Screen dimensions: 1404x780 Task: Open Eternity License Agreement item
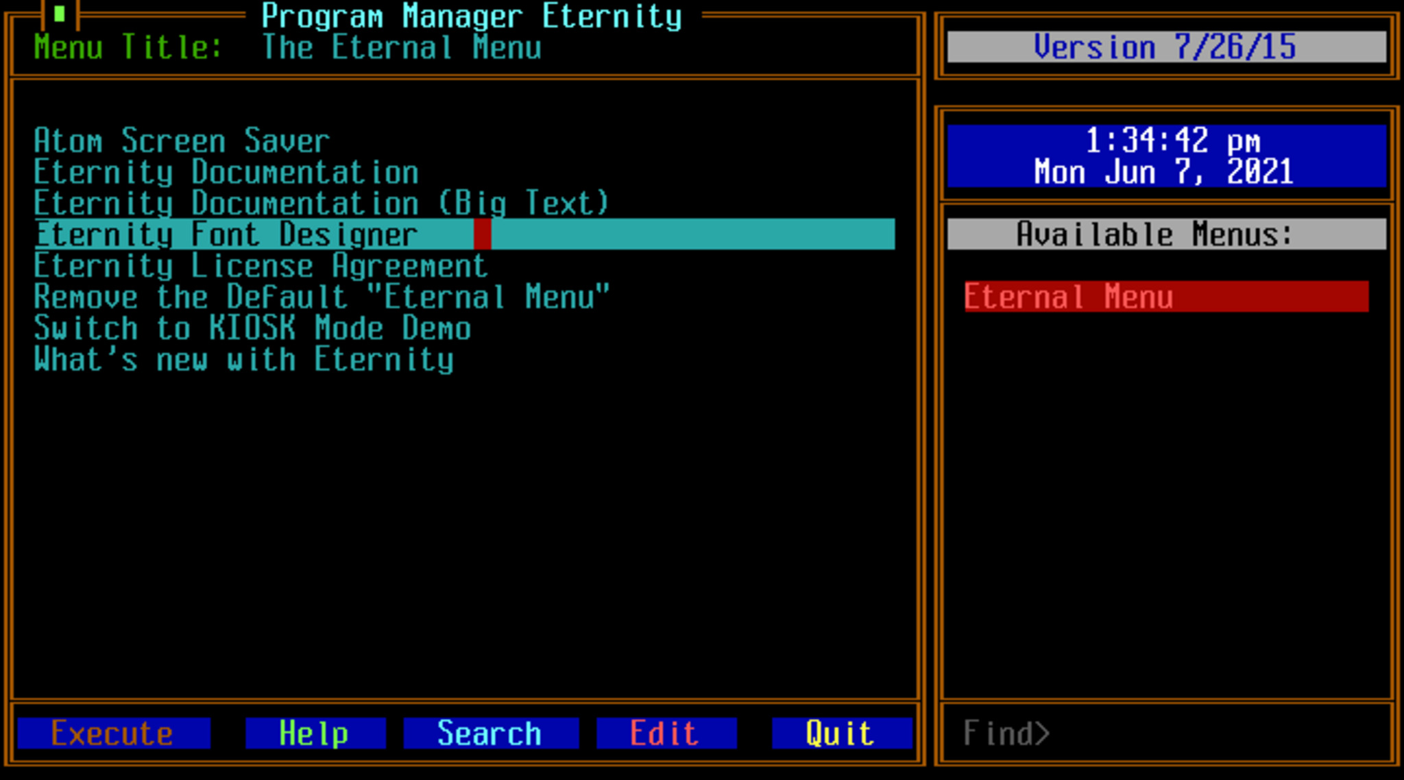261,266
